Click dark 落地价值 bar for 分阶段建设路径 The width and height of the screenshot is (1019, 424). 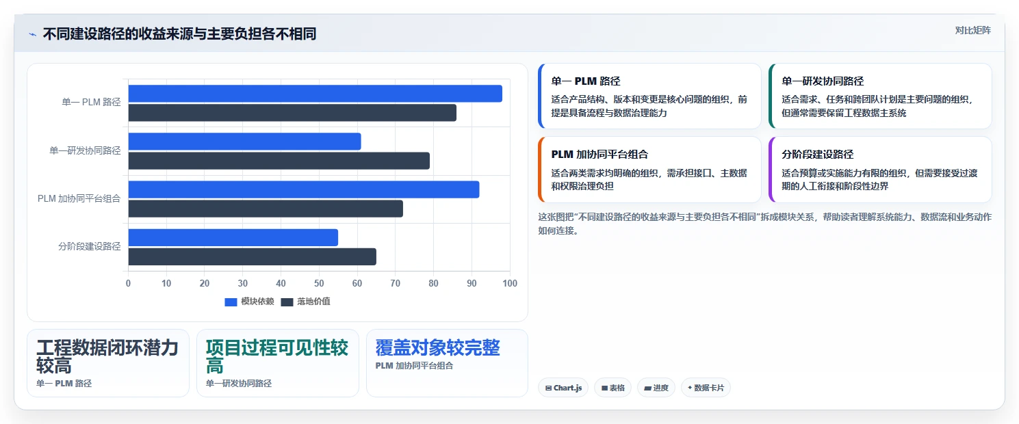click(x=253, y=256)
